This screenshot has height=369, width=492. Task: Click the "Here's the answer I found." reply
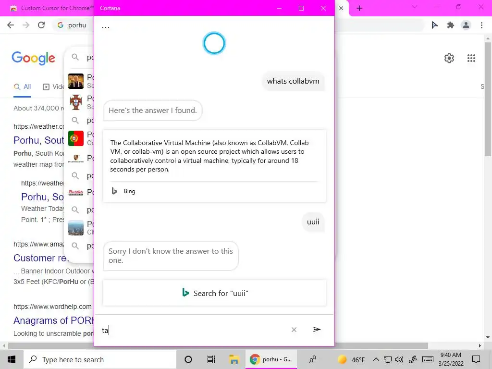pos(153,111)
